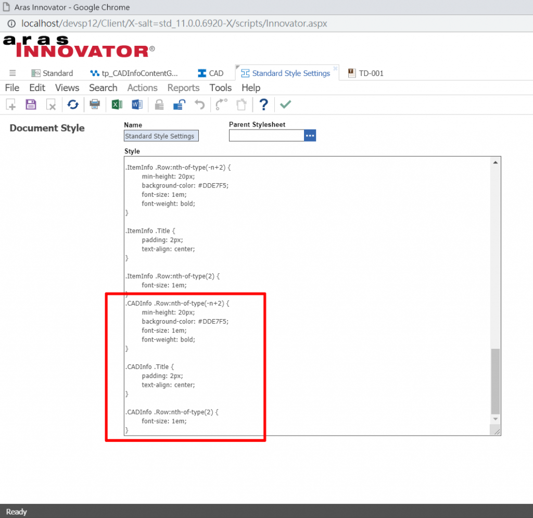533x518 pixels.
Task: Click the browser address bar URL
Action: tap(174, 23)
